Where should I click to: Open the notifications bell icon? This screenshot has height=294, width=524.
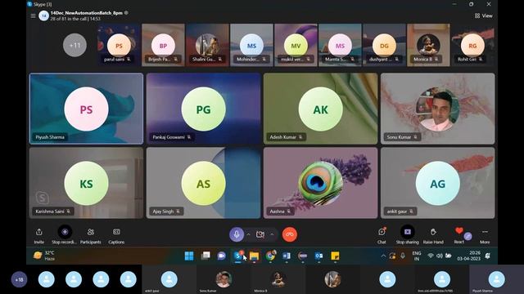point(488,256)
